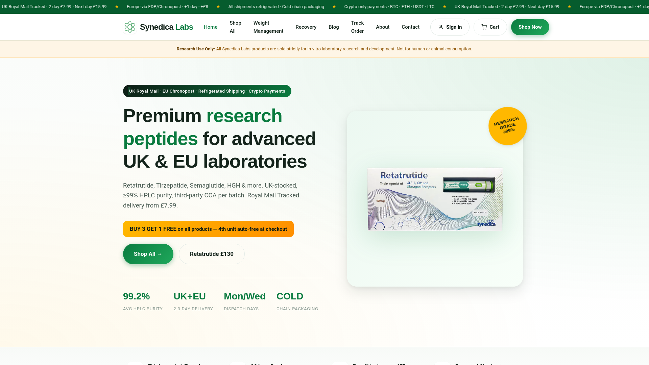Viewport: 649px width, 365px height.
Task: Click the COLD chain packaging stat
Action: [297, 301]
